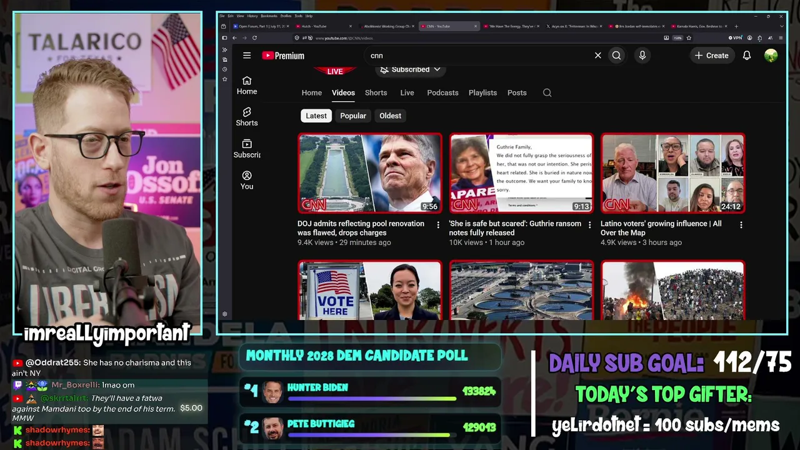Viewport: 800px width, 450px height.
Task: Click the VPN icon in browser toolbar
Action: (x=736, y=38)
